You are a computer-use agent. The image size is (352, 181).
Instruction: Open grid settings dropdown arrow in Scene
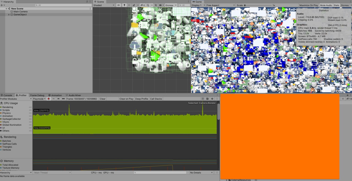tap(152, 5)
